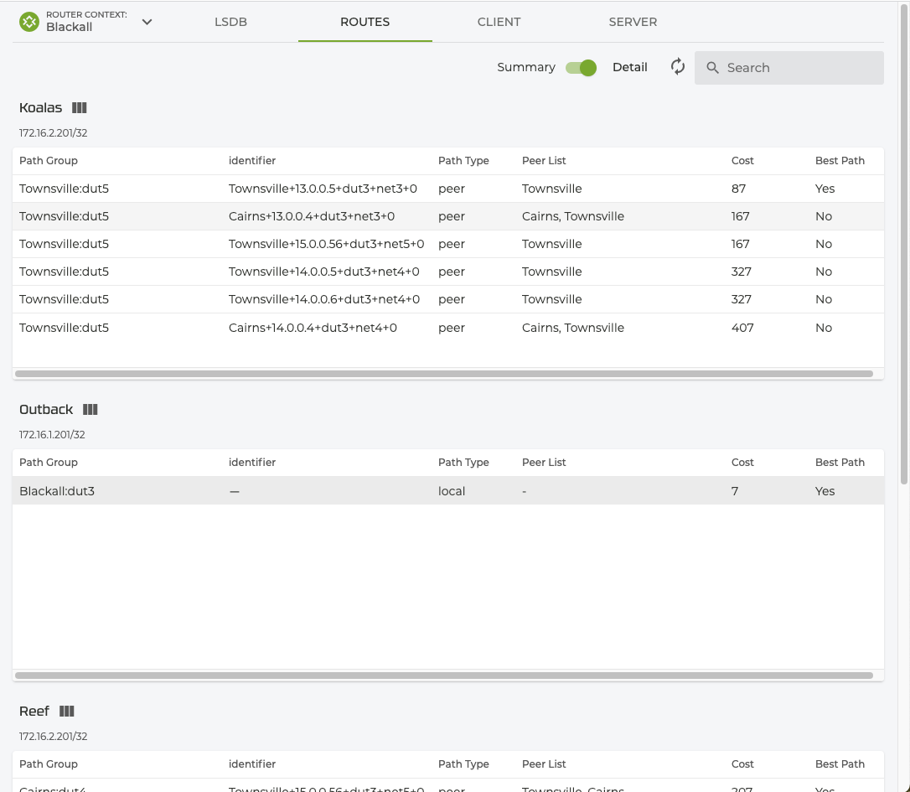Open column settings icon next to Reef
910x792 pixels.
pos(67,712)
